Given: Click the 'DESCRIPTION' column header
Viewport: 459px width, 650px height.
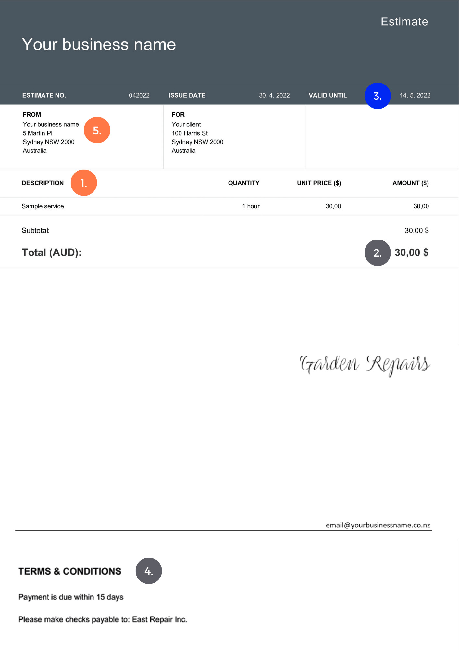Looking at the screenshot, I should pyautogui.click(x=43, y=183).
